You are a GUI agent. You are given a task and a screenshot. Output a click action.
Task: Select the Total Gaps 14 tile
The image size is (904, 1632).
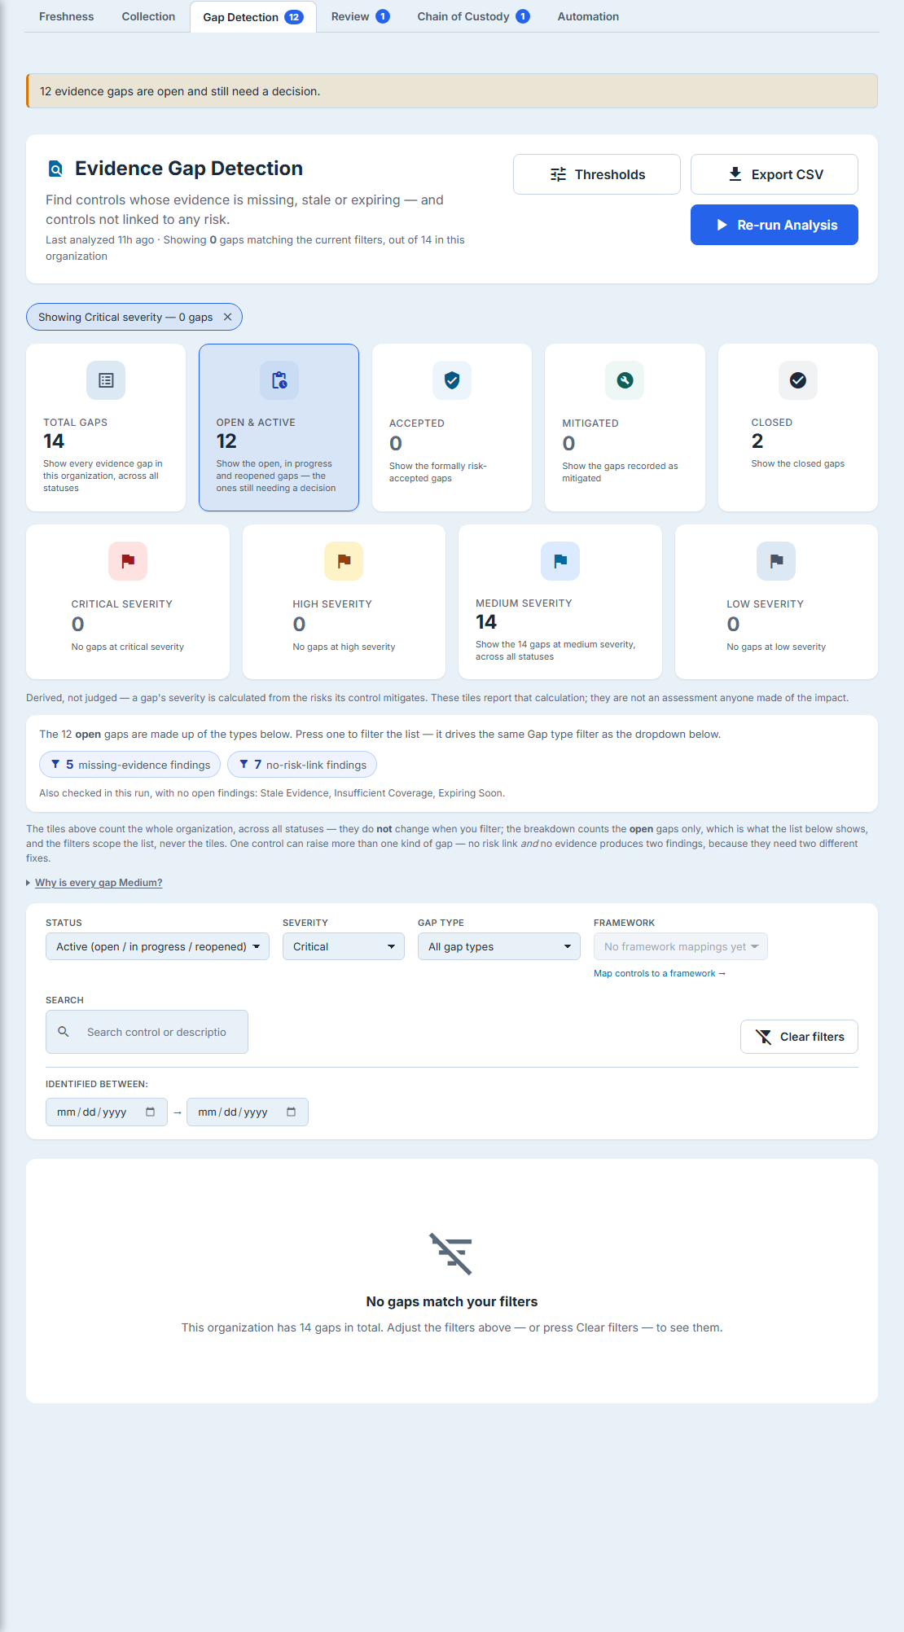pyautogui.click(x=106, y=428)
